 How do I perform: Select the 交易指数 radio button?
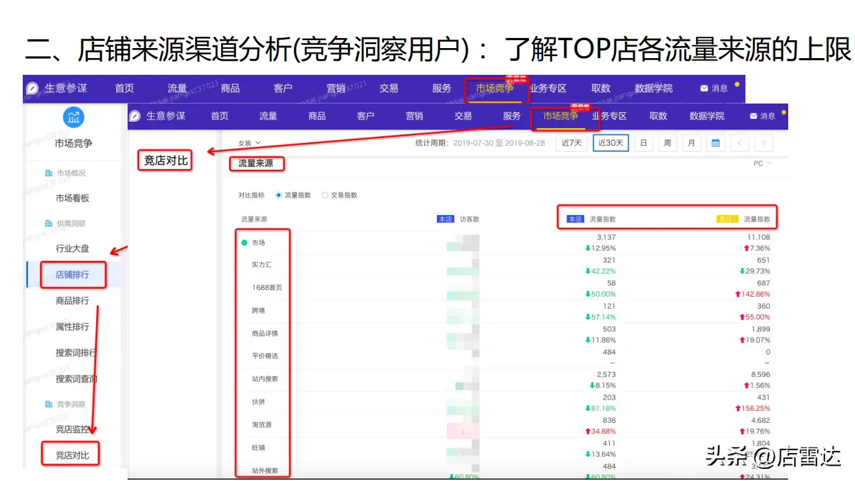tap(325, 195)
